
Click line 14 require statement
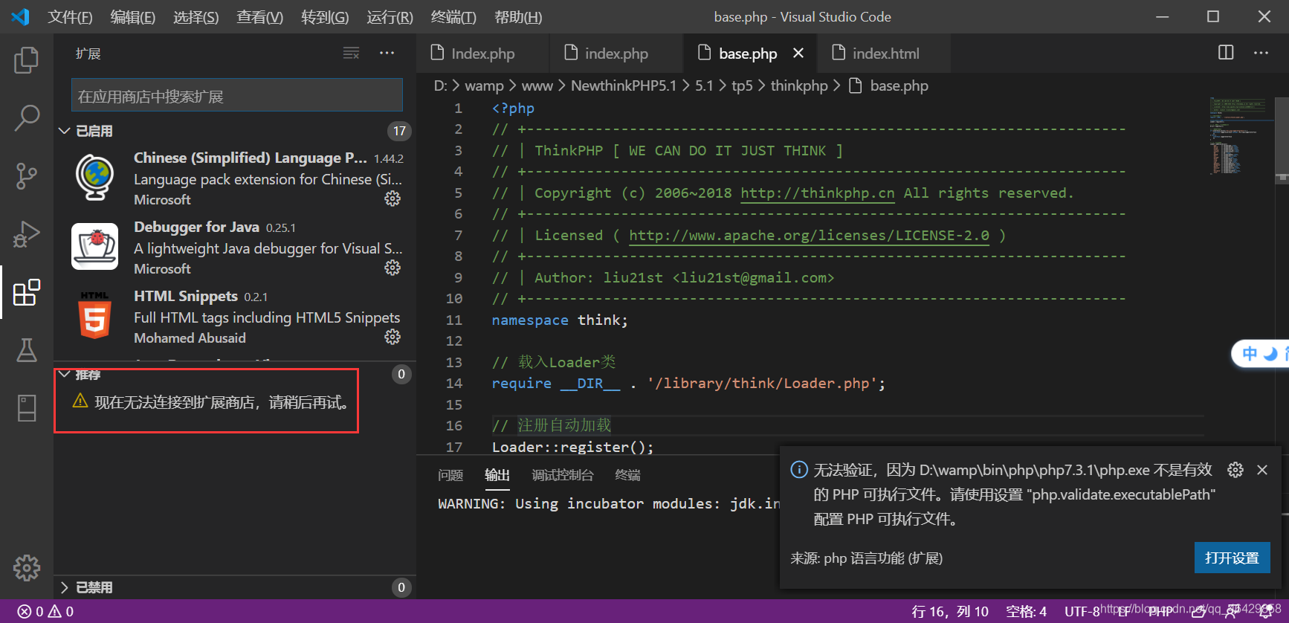pos(688,384)
